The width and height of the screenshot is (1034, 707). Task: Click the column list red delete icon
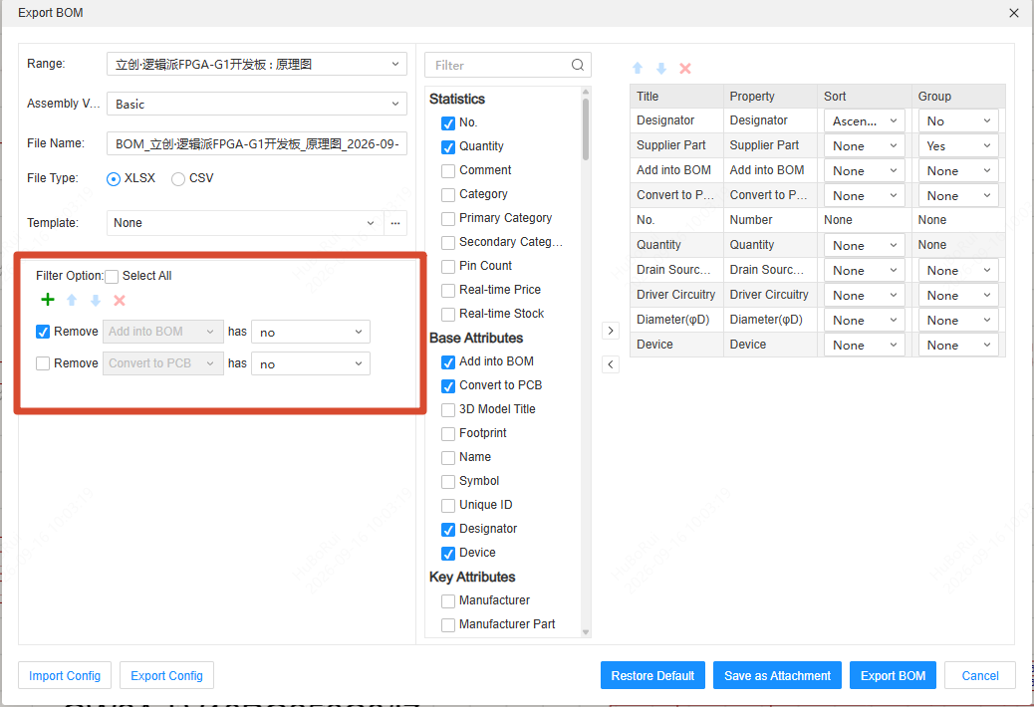[685, 68]
